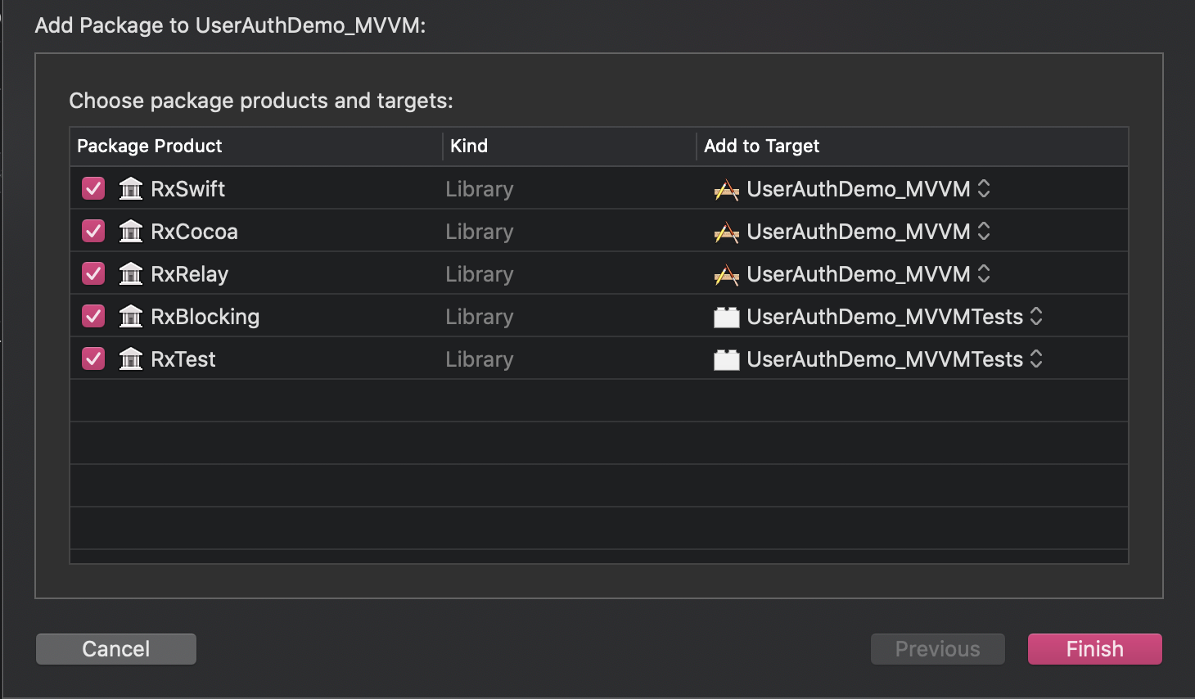Open target dropdown for RxRelay
Viewport: 1195px width, 699px height.
(x=984, y=274)
